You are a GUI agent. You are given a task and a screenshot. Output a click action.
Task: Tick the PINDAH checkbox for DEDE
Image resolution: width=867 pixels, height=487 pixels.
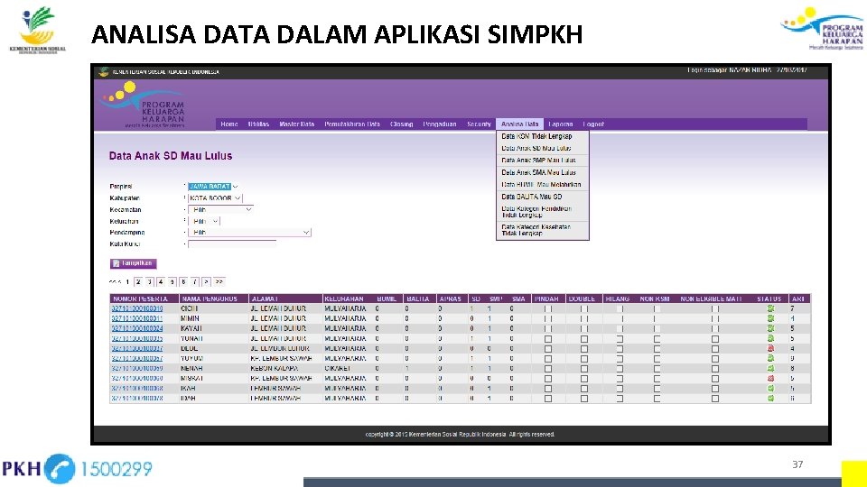548,349
